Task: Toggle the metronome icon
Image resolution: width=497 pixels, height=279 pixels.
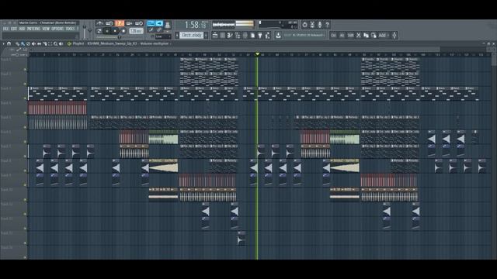Action: click(x=99, y=23)
